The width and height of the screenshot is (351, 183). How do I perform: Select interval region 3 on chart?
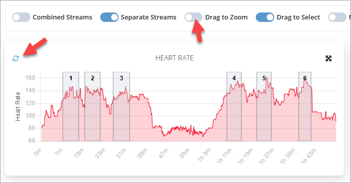click(121, 106)
